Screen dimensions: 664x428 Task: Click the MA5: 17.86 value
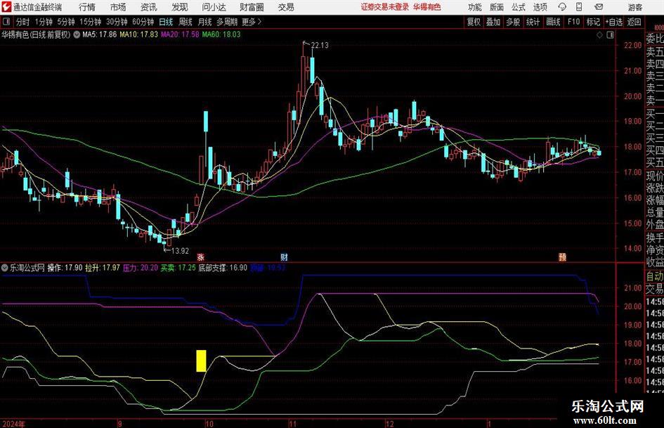(99, 34)
